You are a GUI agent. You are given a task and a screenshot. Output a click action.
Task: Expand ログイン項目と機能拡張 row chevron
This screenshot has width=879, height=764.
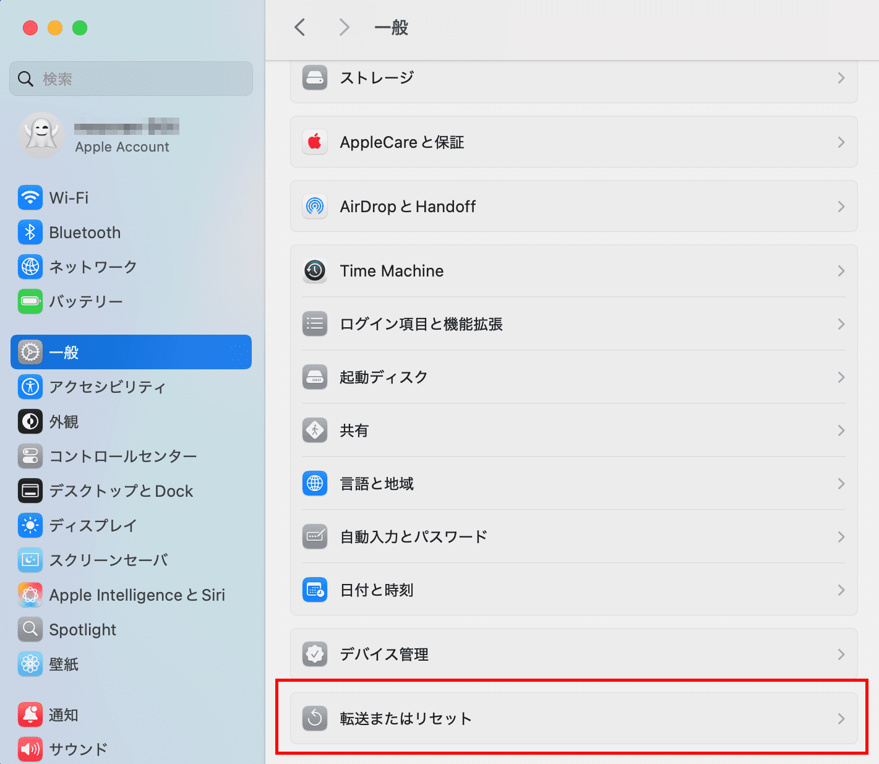(x=841, y=324)
